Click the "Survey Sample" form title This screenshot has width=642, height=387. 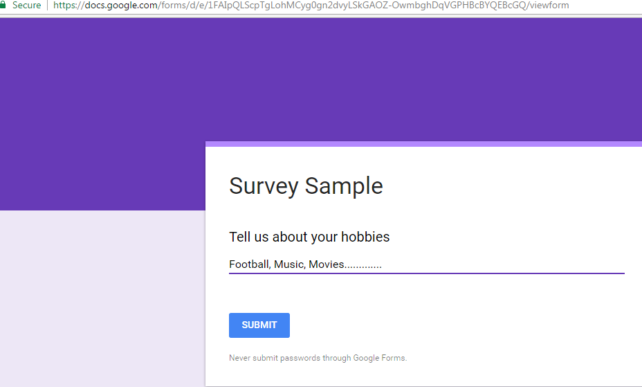point(306,186)
